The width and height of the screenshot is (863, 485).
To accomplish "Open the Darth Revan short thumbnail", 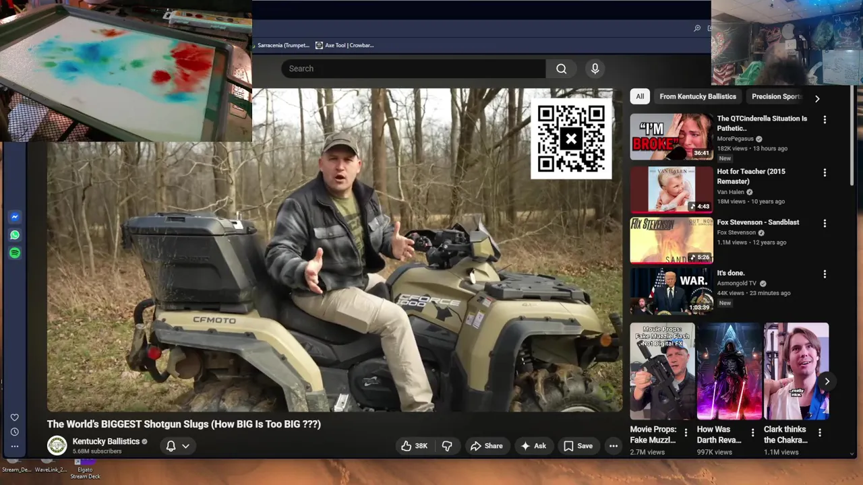I will click(x=730, y=371).
